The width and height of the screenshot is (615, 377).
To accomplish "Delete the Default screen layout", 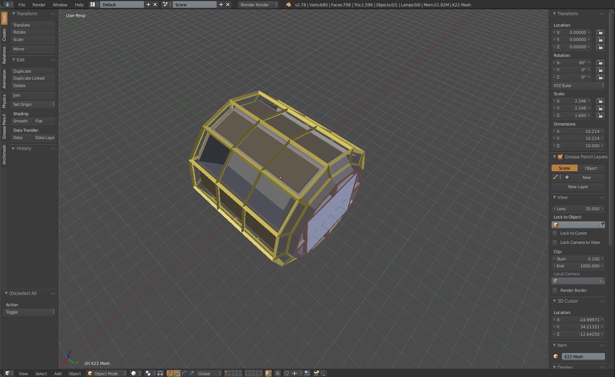I will click(x=155, y=5).
